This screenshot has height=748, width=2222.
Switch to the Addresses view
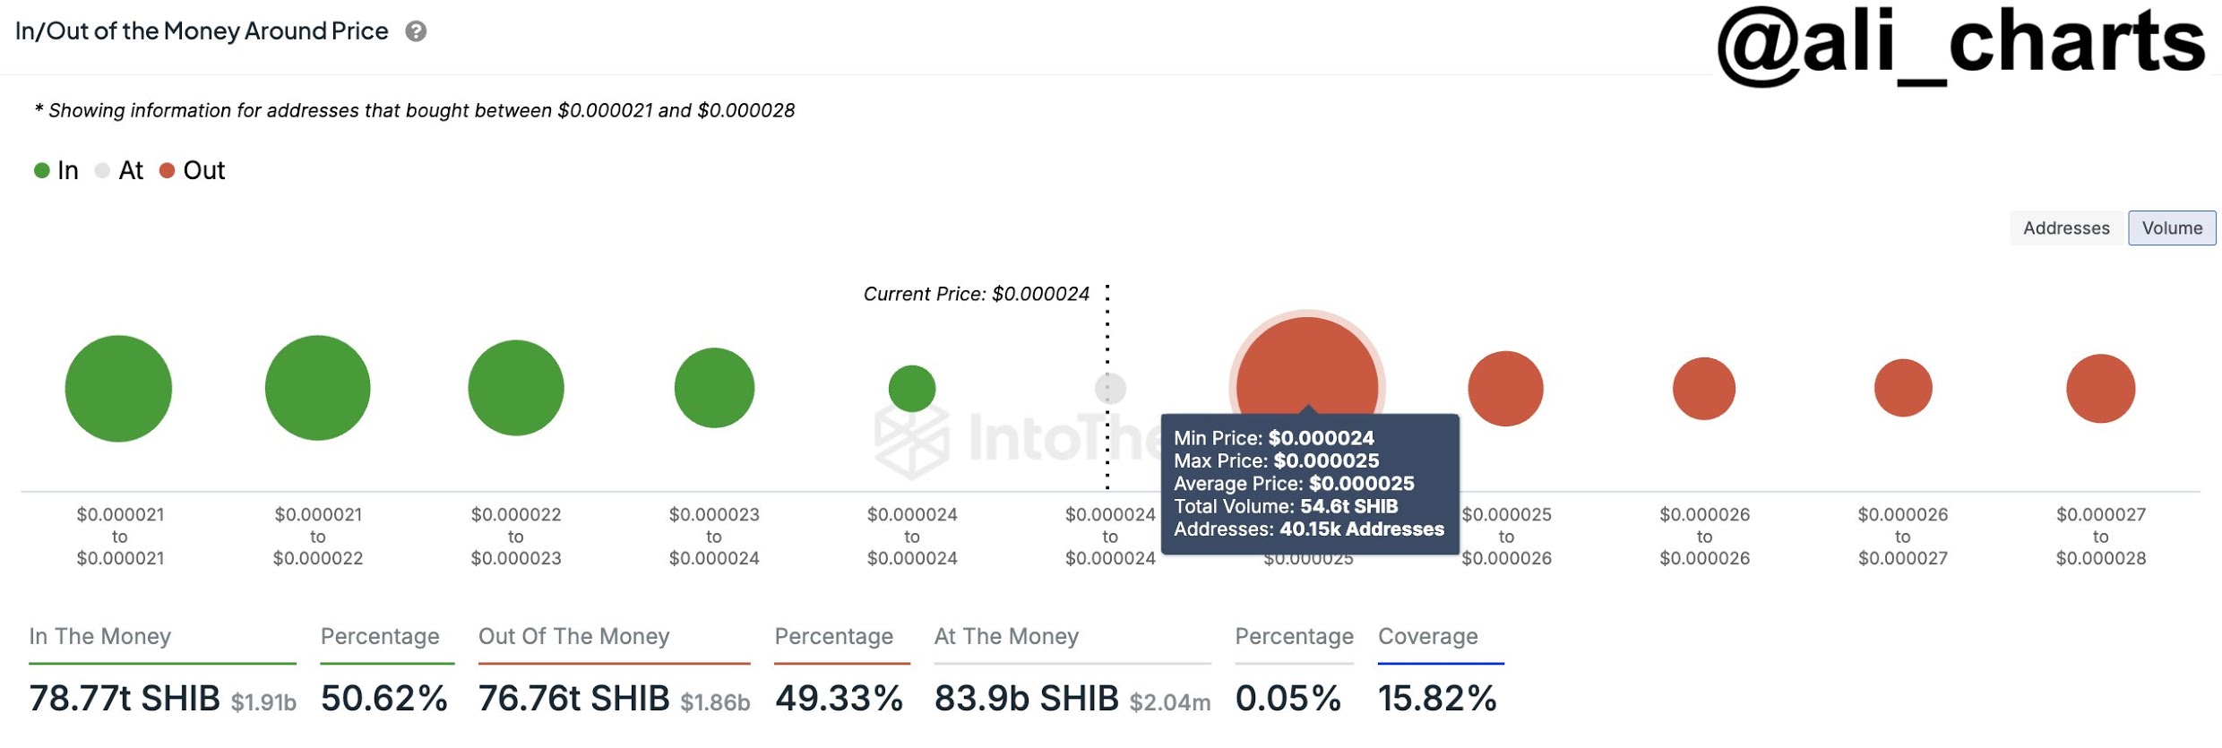pyautogui.click(x=2065, y=228)
